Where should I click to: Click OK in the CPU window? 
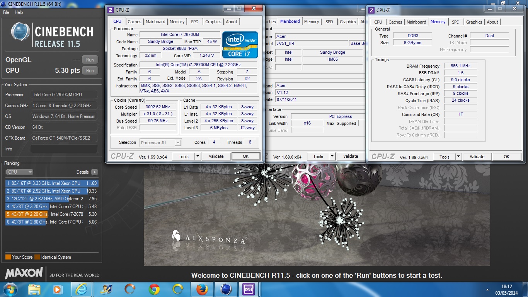(245, 156)
